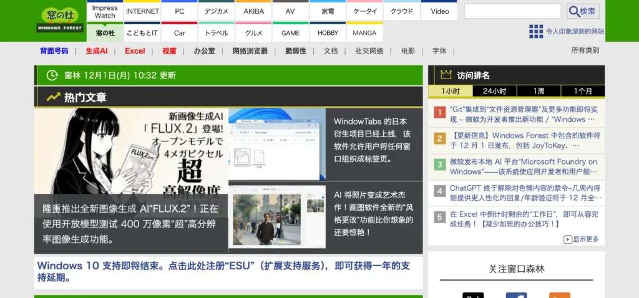Go to the Video tab
This screenshot has width=639, height=298.
click(x=439, y=11)
